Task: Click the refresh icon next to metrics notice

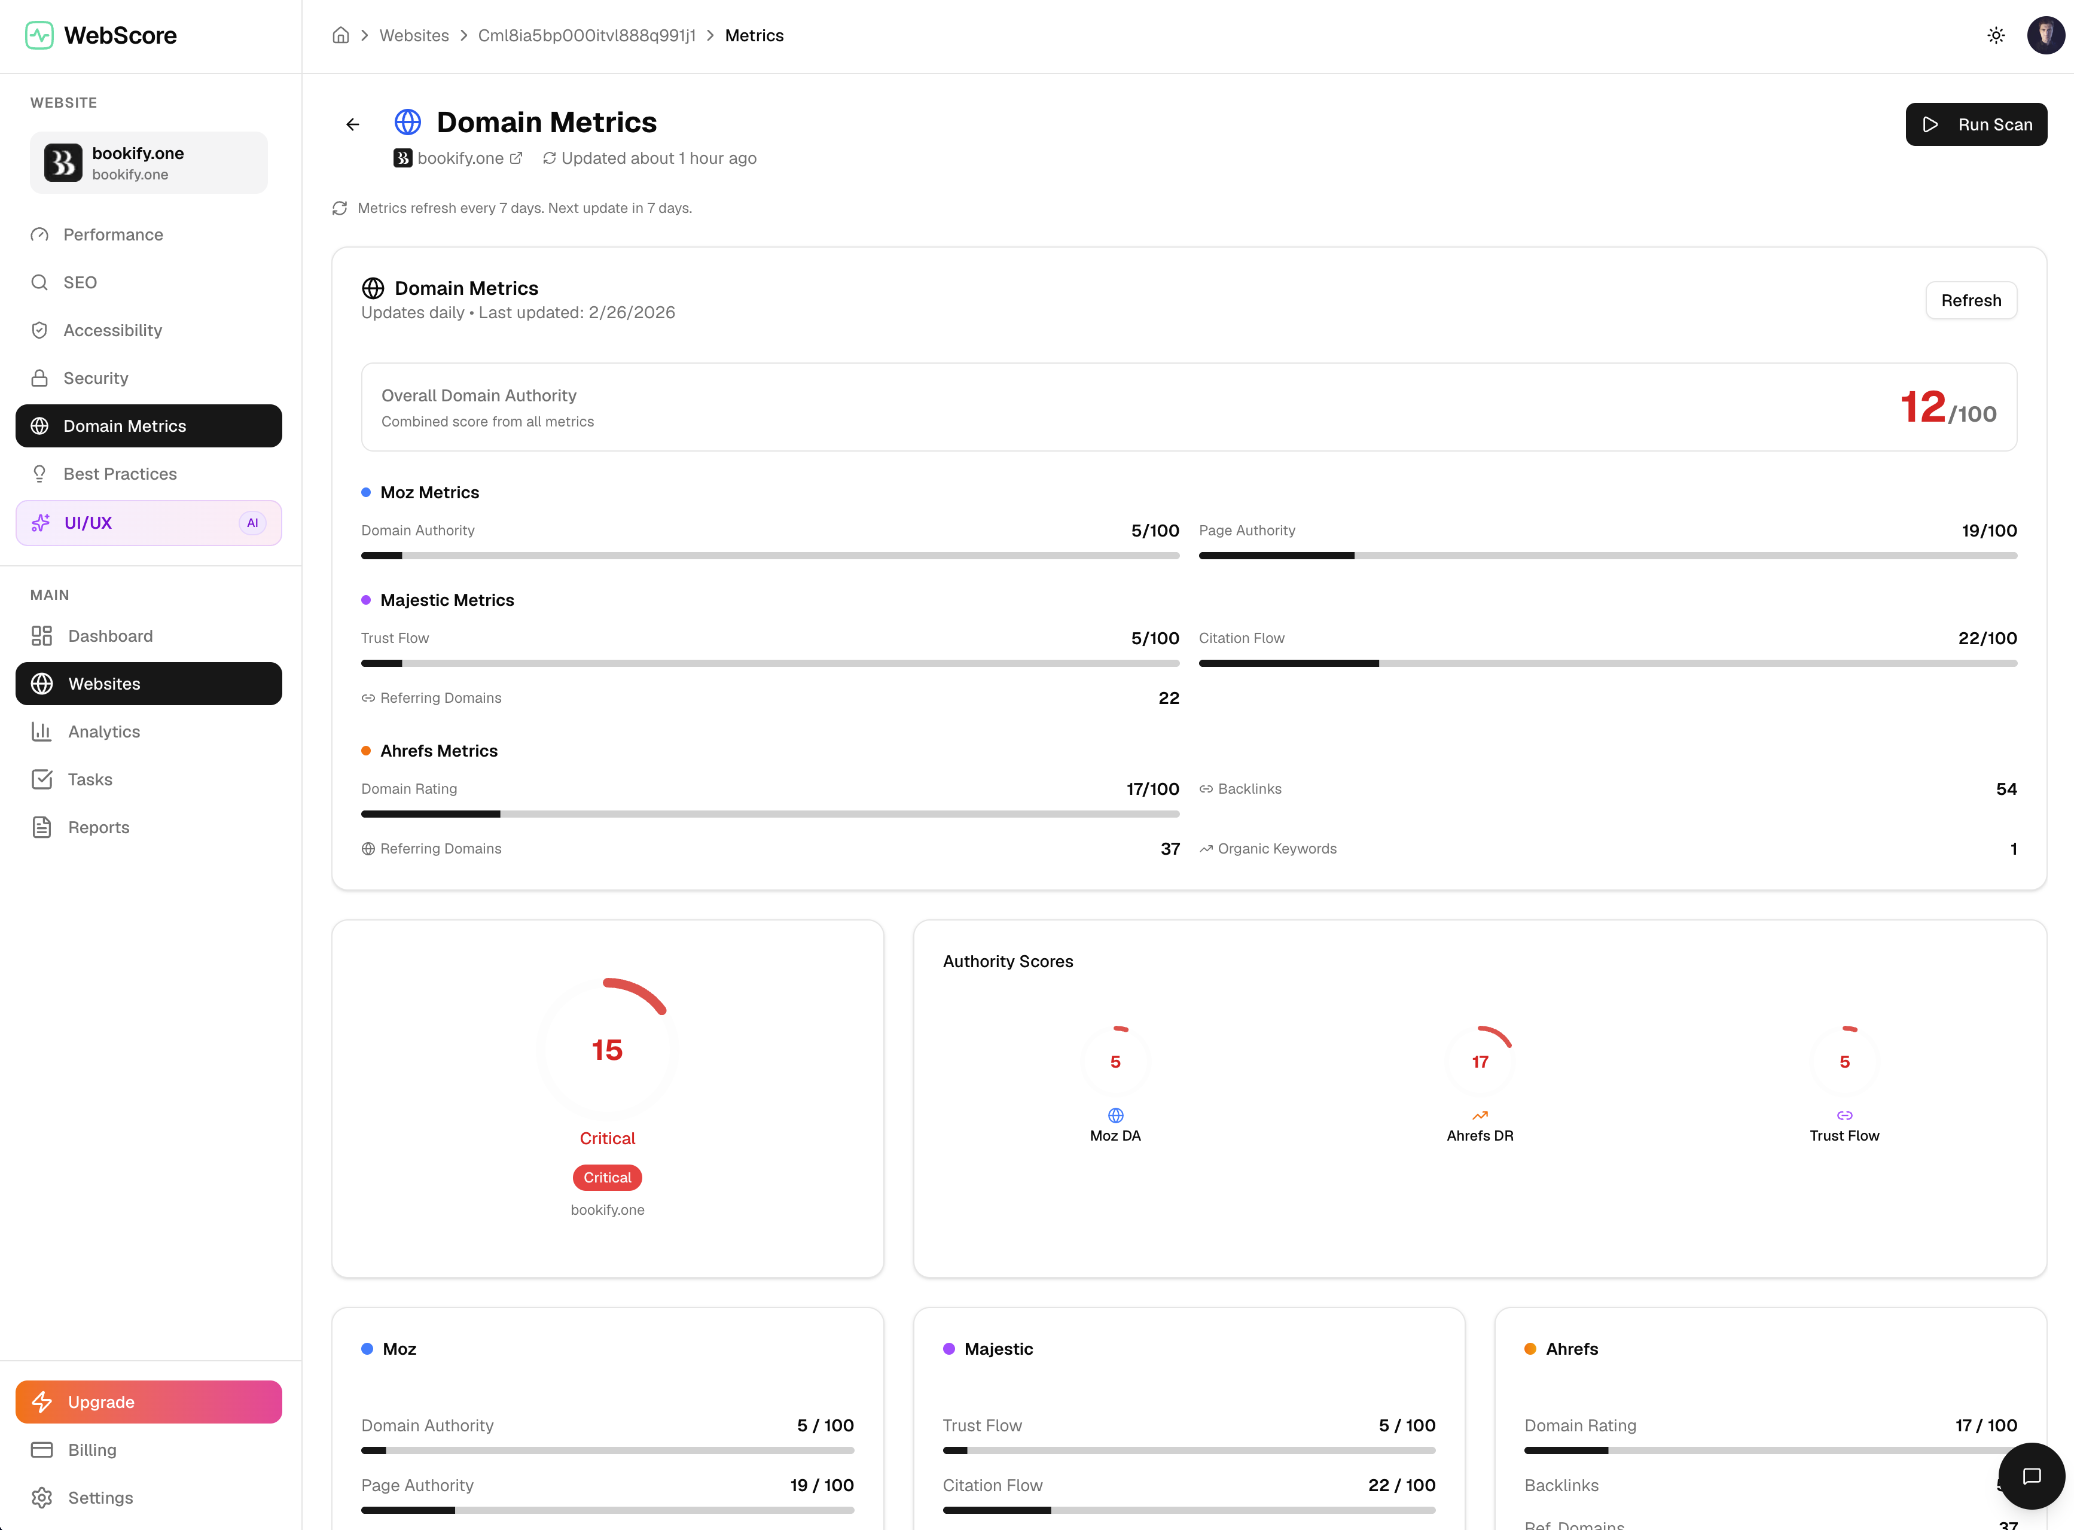Action: (x=340, y=208)
